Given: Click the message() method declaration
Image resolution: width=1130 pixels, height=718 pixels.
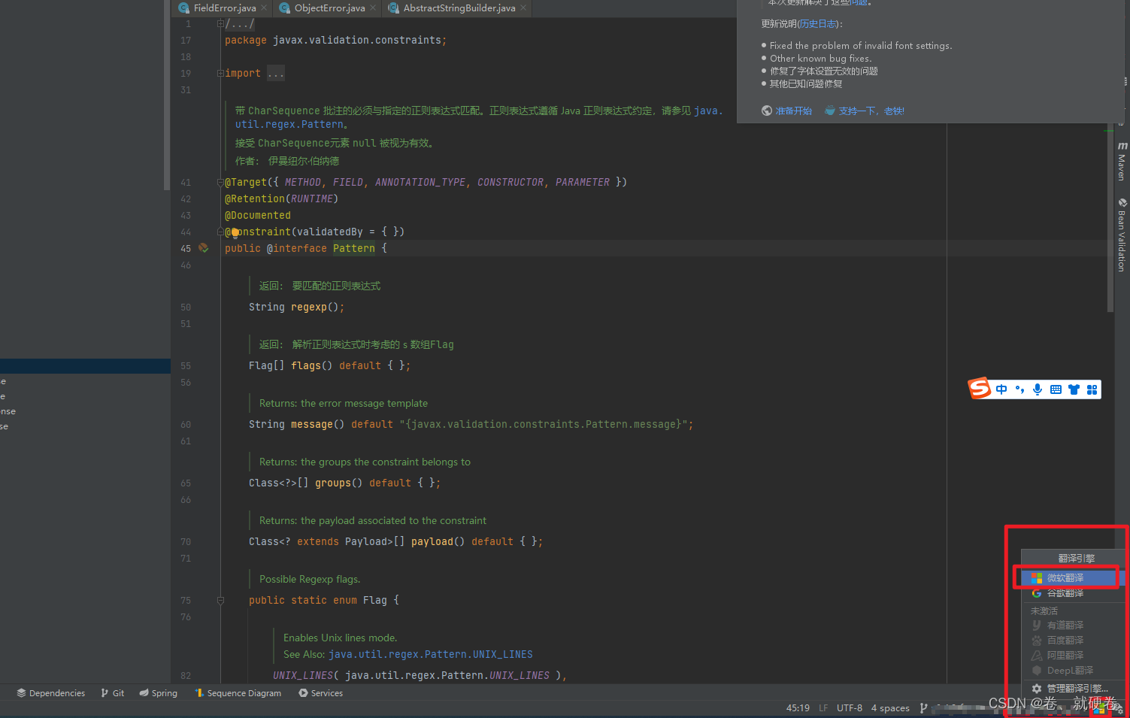Looking at the screenshot, I should click(312, 425).
